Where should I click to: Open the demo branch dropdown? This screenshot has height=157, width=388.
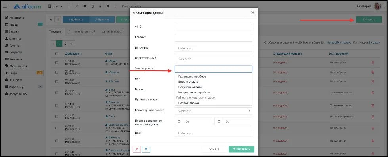click(55, 6)
